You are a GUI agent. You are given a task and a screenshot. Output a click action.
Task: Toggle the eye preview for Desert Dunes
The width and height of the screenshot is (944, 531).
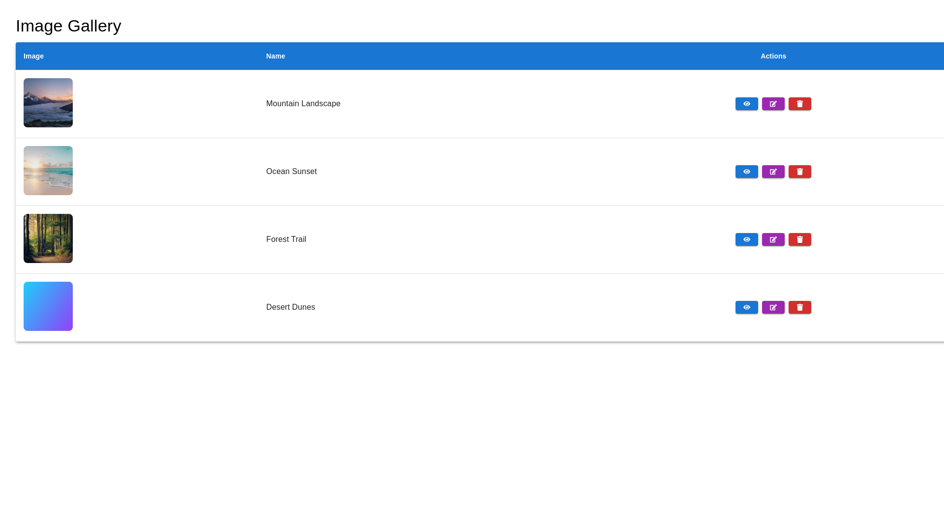[746, 307]
